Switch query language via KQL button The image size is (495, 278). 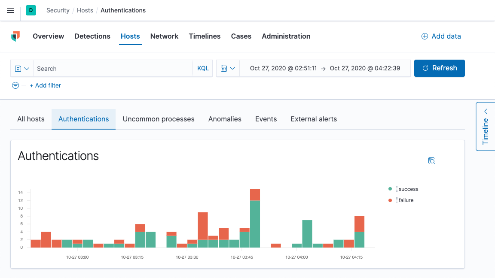(x=203, y=68)
